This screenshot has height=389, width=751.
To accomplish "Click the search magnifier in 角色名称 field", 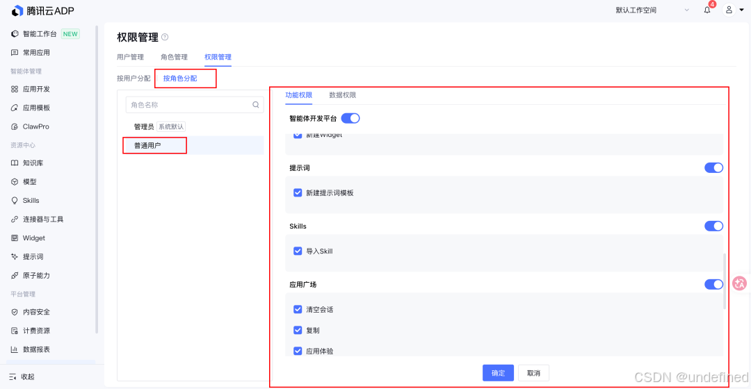I will tap(256, 105).
